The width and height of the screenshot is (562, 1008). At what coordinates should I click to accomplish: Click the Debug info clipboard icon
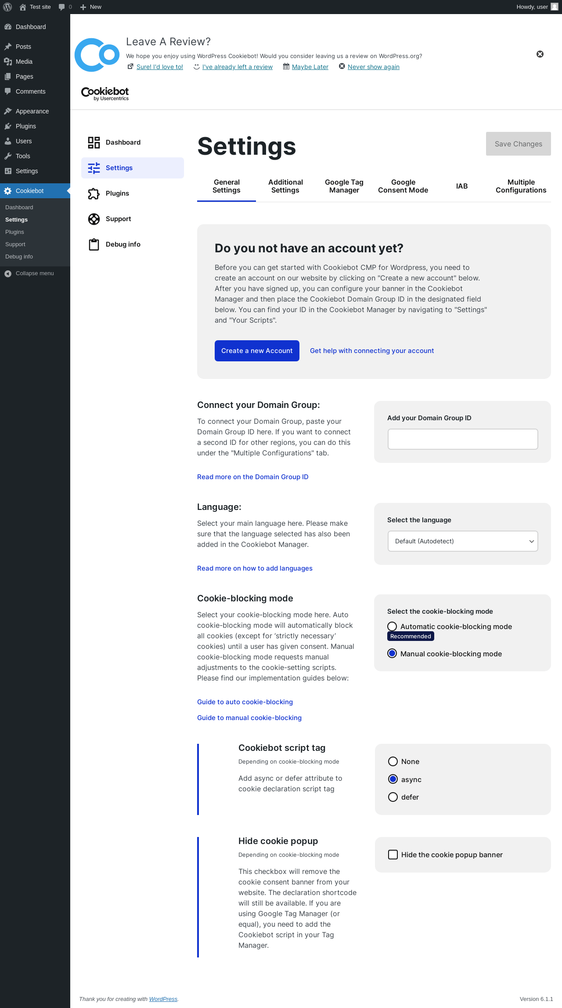[x=94, y=244]
